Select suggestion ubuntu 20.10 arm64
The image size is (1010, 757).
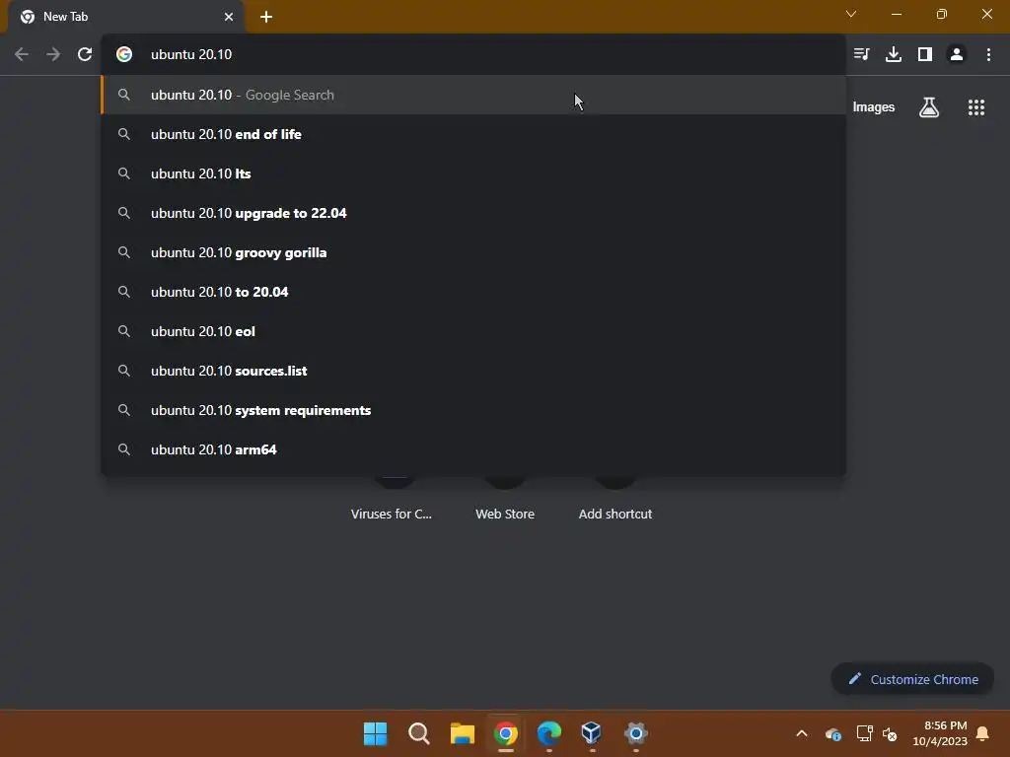coord(473,449)
